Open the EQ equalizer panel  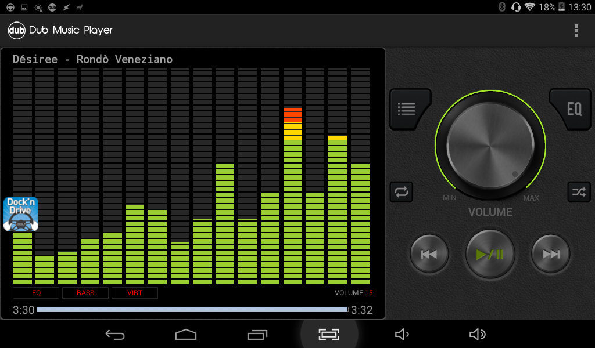tap(573, 108)
